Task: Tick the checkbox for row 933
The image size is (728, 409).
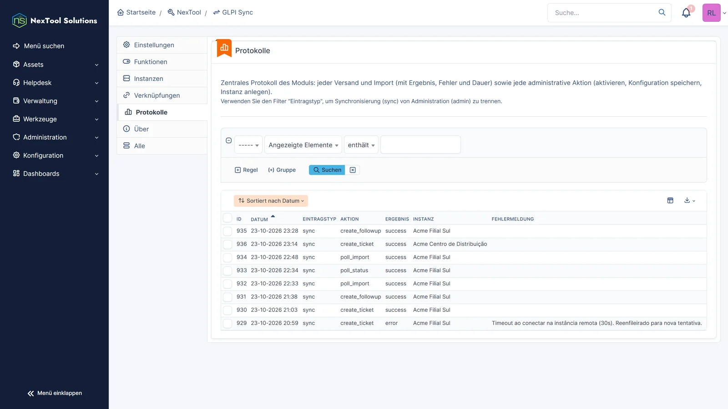Action: (x=227, y=271)
